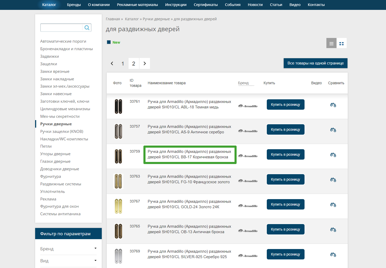Open photo of antique silver handle 33757

click(118, 131)
